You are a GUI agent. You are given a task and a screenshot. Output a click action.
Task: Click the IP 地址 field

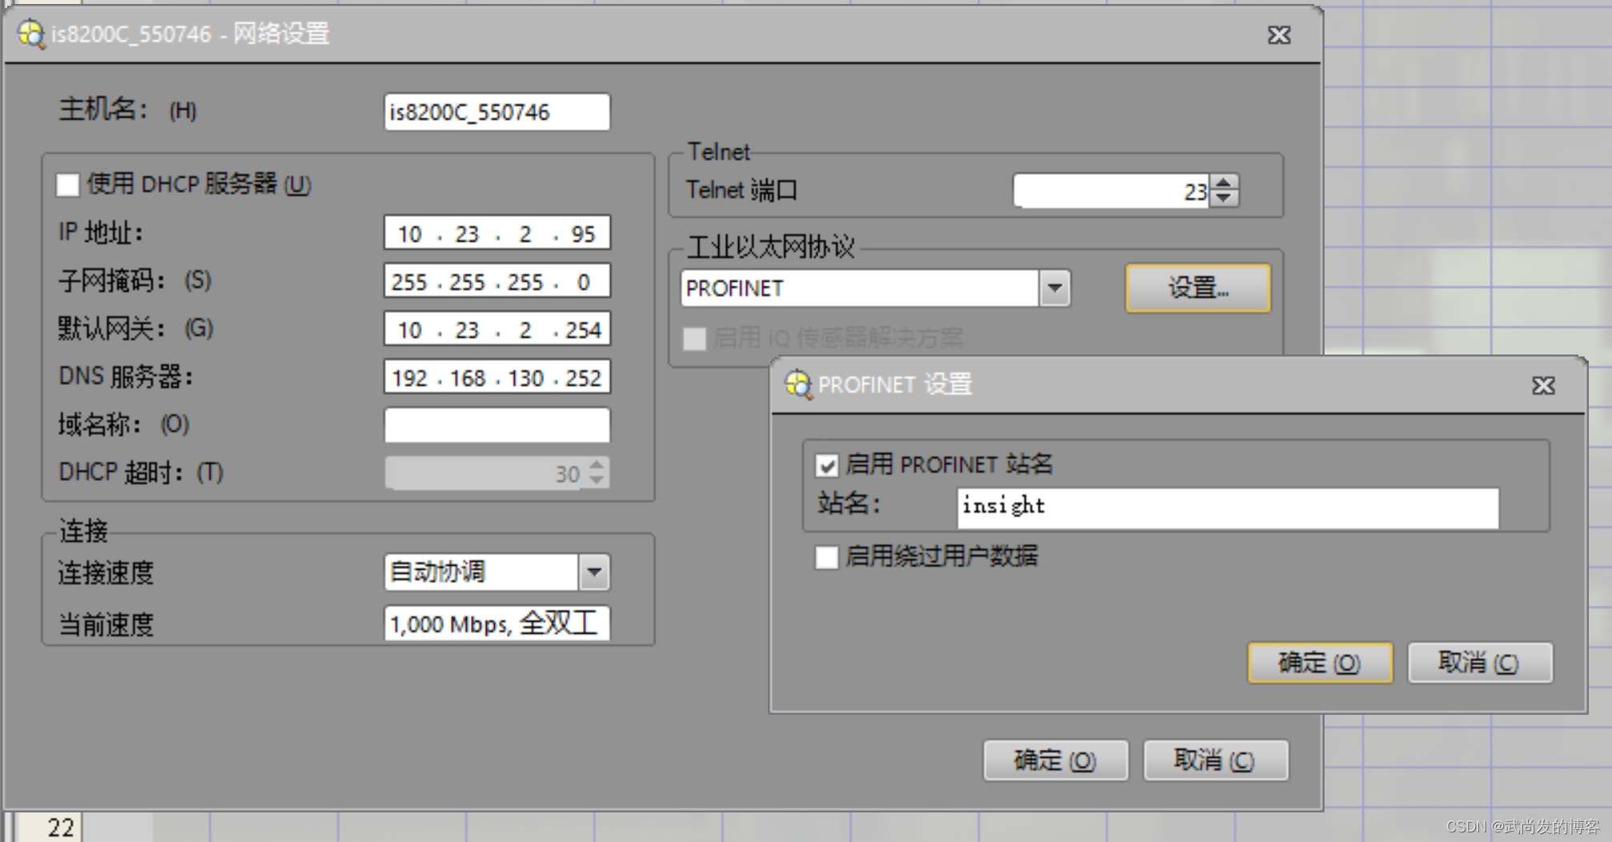pyautogui.click(x=497, y=234)
